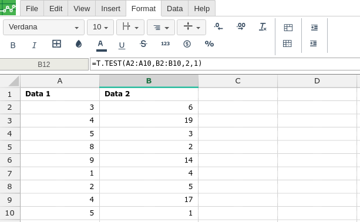The image size is (360, 222).
Task: Select row 5 header
Action: [x=10, y=147]
